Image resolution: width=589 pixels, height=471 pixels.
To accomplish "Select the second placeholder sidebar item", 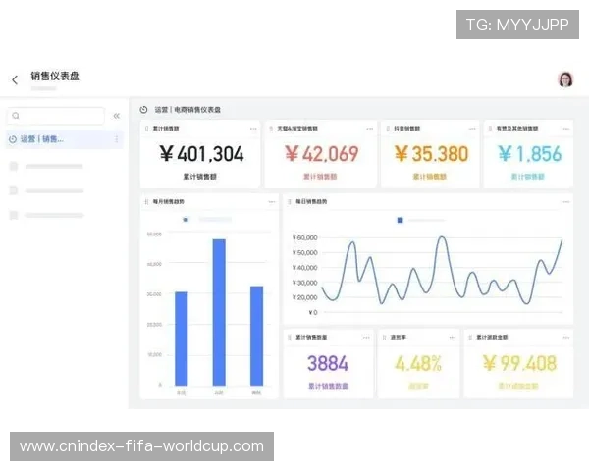I will (47, 190).
